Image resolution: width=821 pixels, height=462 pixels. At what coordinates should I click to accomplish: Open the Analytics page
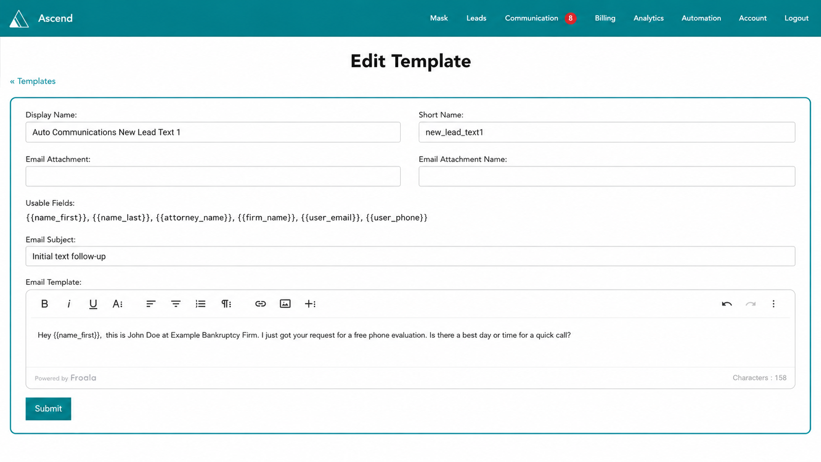[648, 18]
